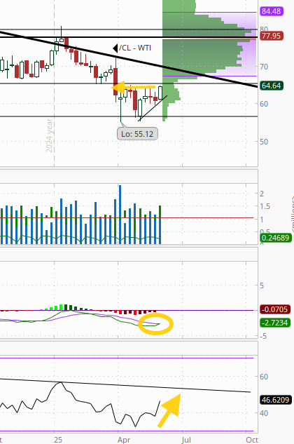The image size is (294, 444).
Task: Select the purple 84.48 price tag
Action: point(271,11)
